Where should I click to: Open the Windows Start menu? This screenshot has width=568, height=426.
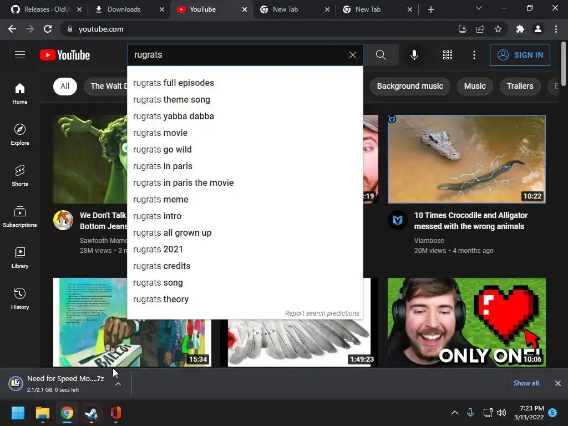click(18, 413)
